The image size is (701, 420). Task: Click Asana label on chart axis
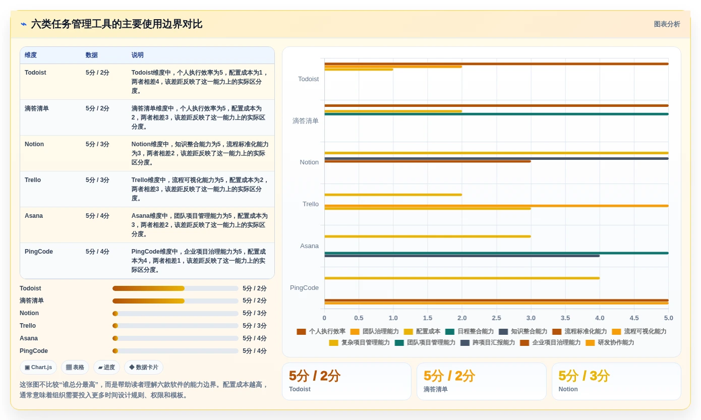coord(309,246)
